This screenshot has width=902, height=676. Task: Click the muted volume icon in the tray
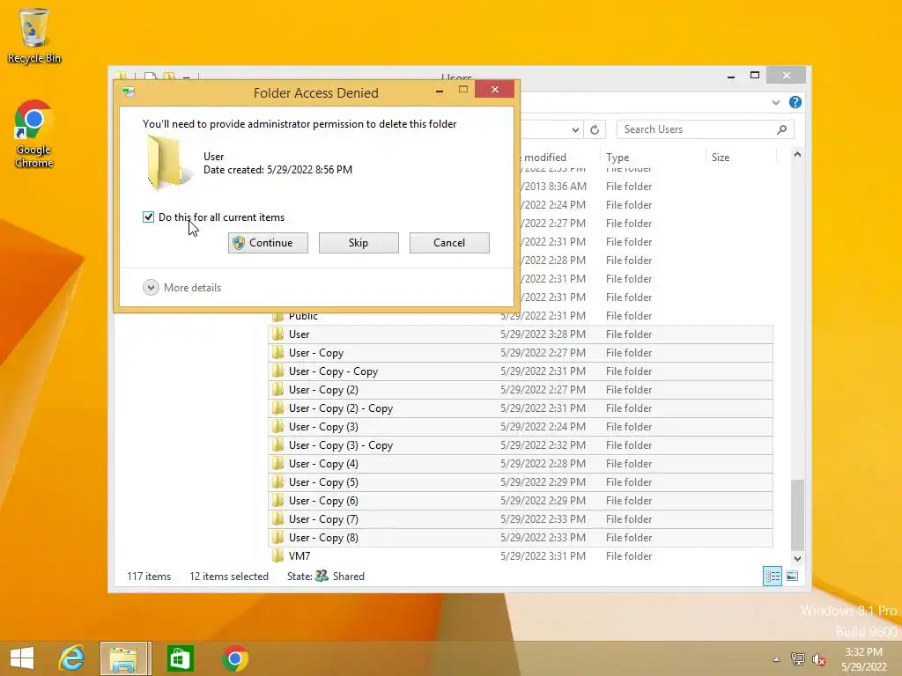click(818, 658)
